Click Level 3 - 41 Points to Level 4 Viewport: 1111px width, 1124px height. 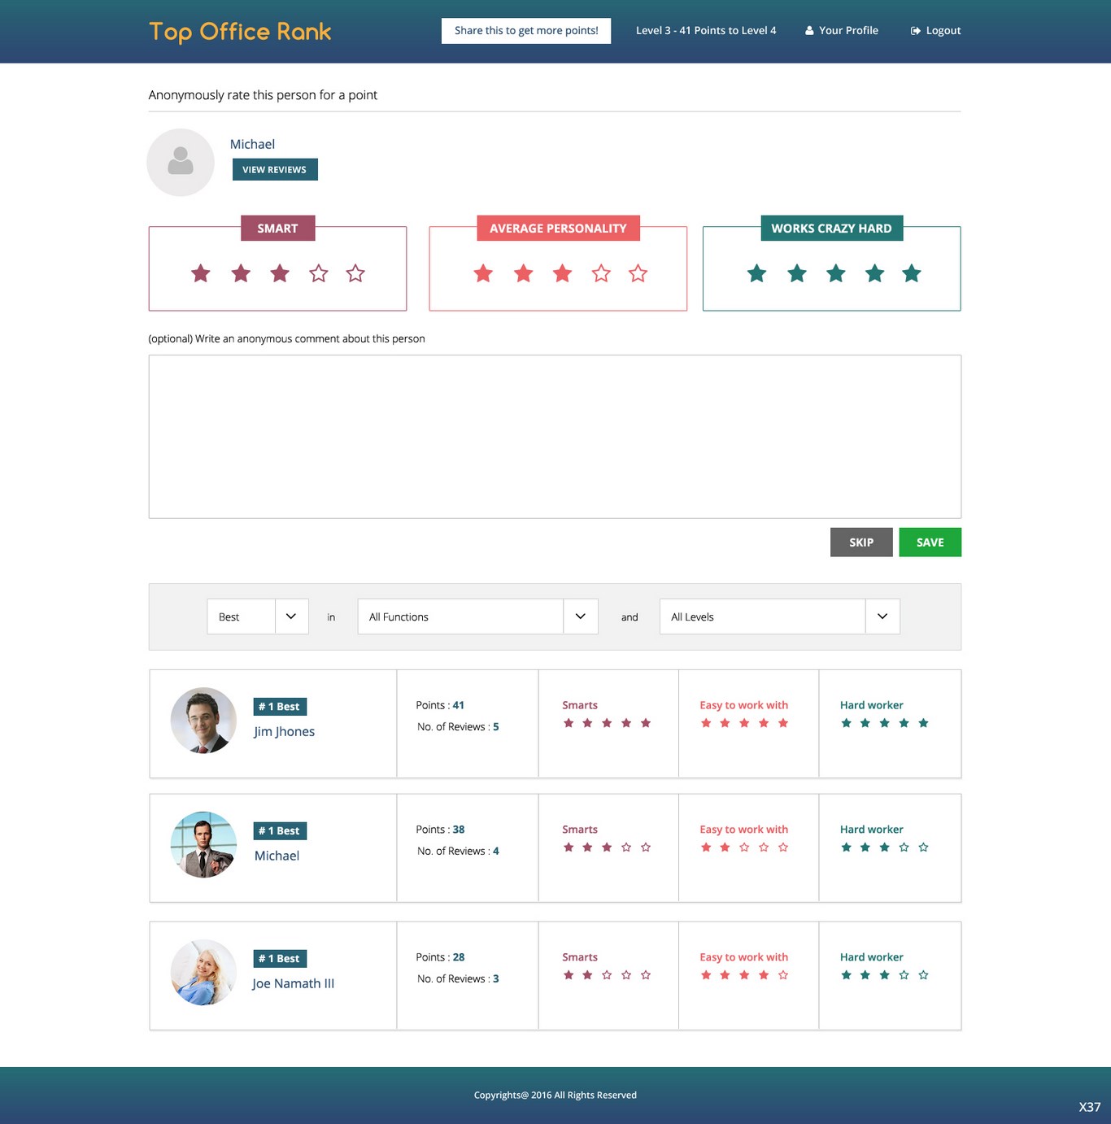pos(706,31)
